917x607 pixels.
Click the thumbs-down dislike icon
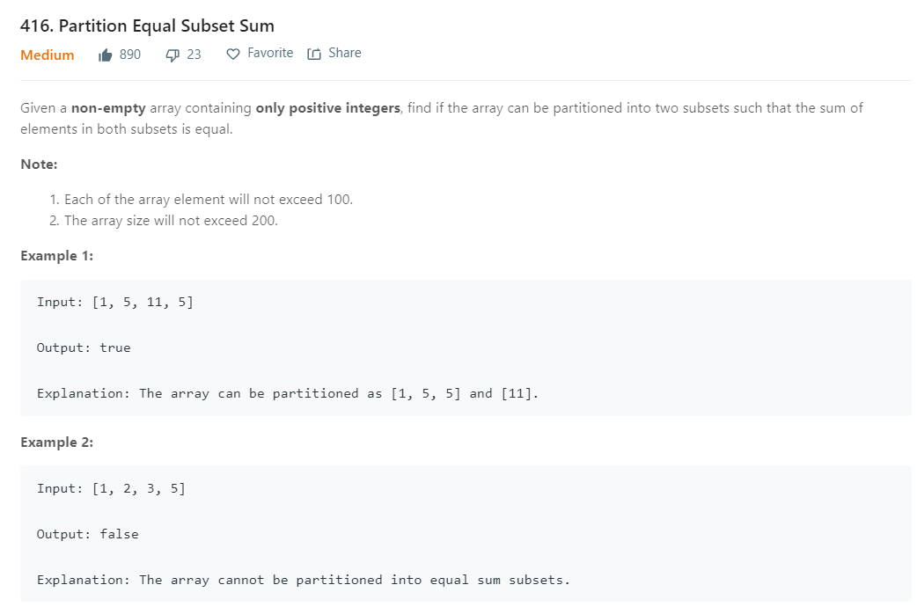pyautogui.click(x=172, y=55)
